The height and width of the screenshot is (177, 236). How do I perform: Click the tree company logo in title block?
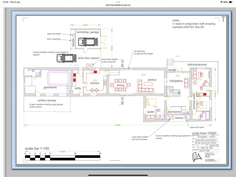tap(197, 157)
